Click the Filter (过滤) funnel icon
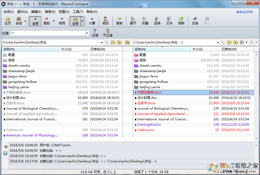The width and height of the screenshot is (260, 175). click(x=95, y=33)
